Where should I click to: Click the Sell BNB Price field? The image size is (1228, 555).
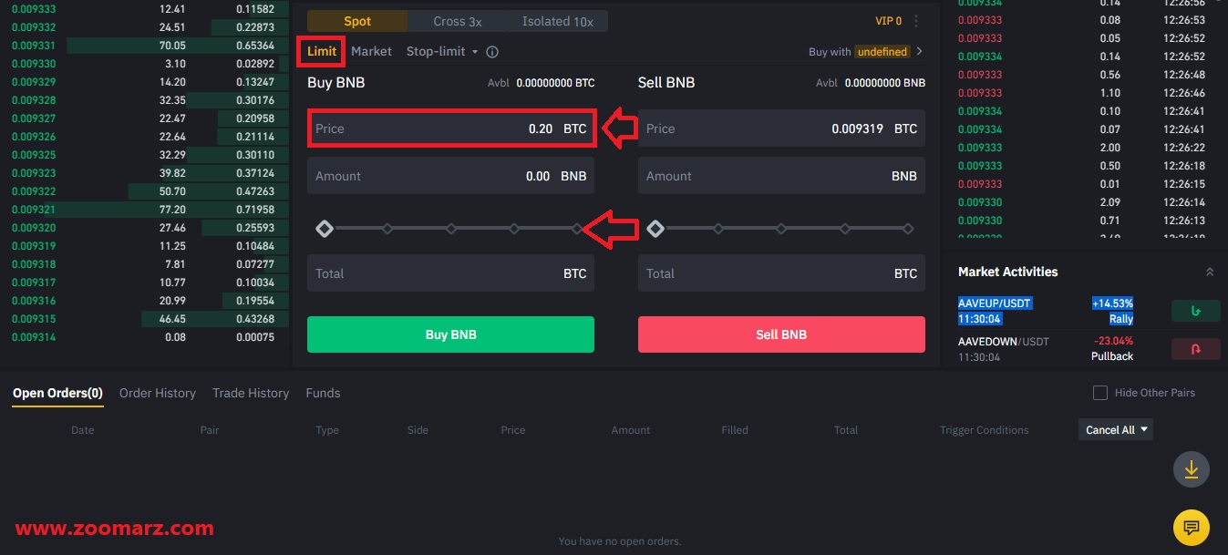point(781,128)
